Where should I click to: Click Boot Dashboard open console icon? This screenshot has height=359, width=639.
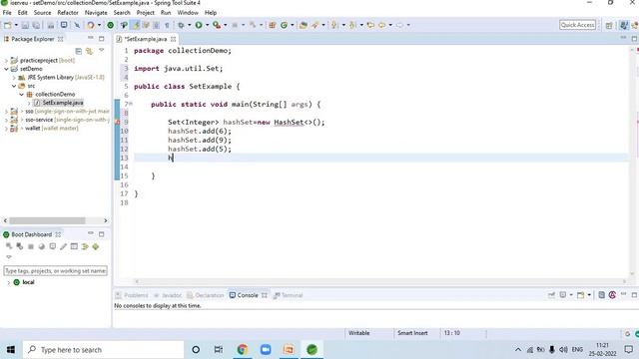tap(53, 246)
